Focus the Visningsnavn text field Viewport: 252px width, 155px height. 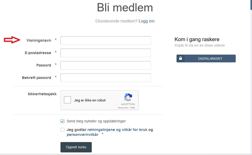click(x=105, y=40)
